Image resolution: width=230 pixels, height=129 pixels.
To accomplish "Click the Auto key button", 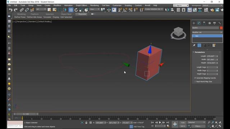I will (x=183, y=123).
